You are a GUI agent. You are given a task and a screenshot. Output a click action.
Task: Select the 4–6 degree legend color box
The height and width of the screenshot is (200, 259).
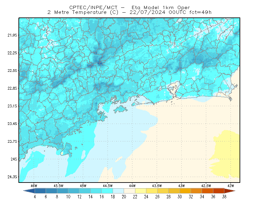click(x=40, y=191)
